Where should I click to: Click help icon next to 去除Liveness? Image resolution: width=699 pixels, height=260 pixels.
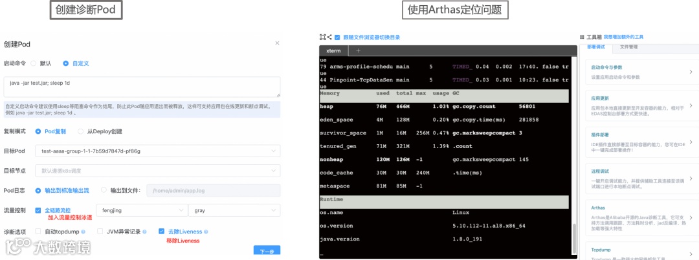click(206, 232)
